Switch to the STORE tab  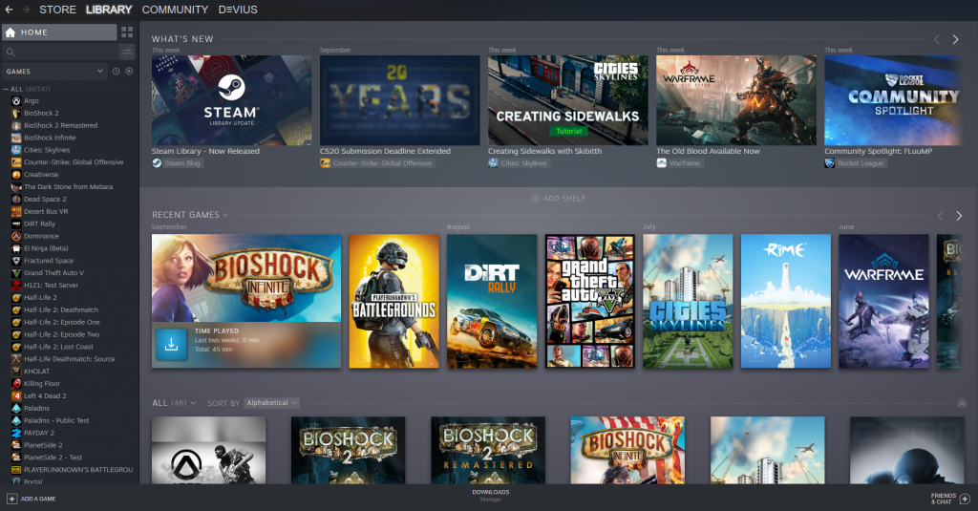57,10
